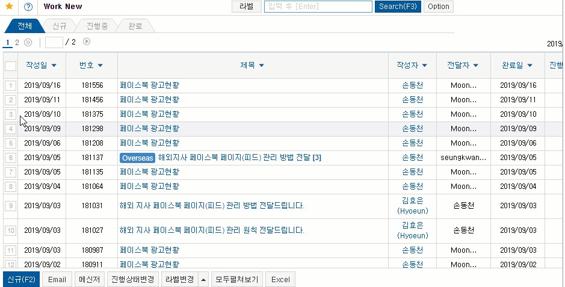Image resolution: width=565 pixels, height=287 pixels.
Task: Open post 해외 지사 페이스북 페이지(피드) 관리 방법 전달드립니다
Action: click(212, 206)
